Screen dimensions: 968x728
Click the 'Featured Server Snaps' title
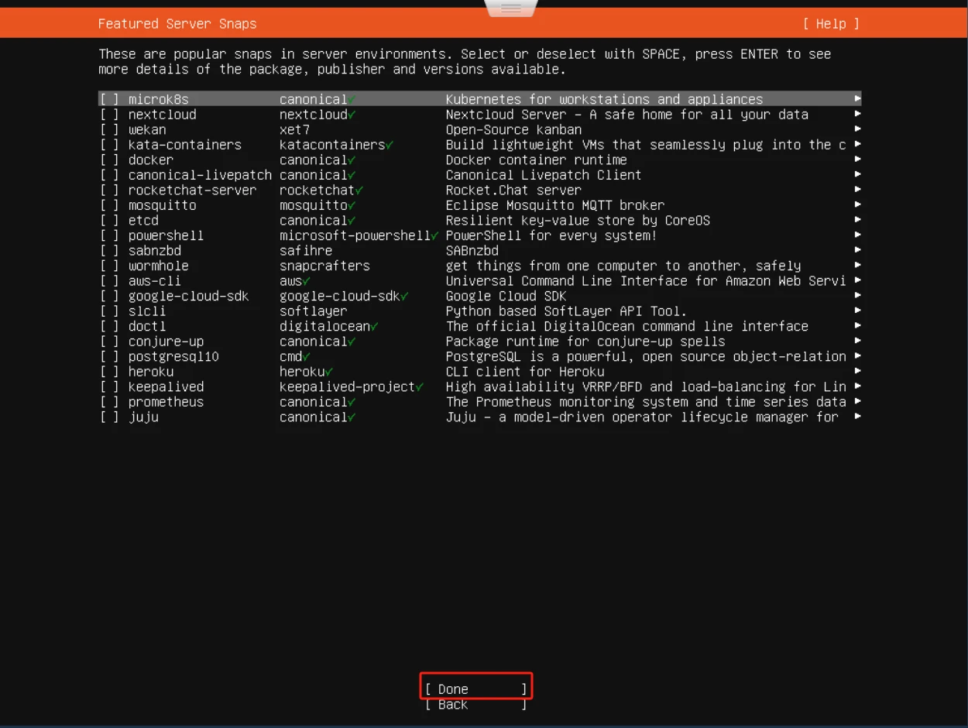click(177, 24)
